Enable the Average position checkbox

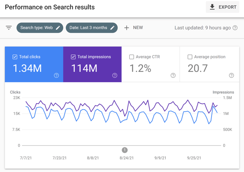[x=190, y=57]
